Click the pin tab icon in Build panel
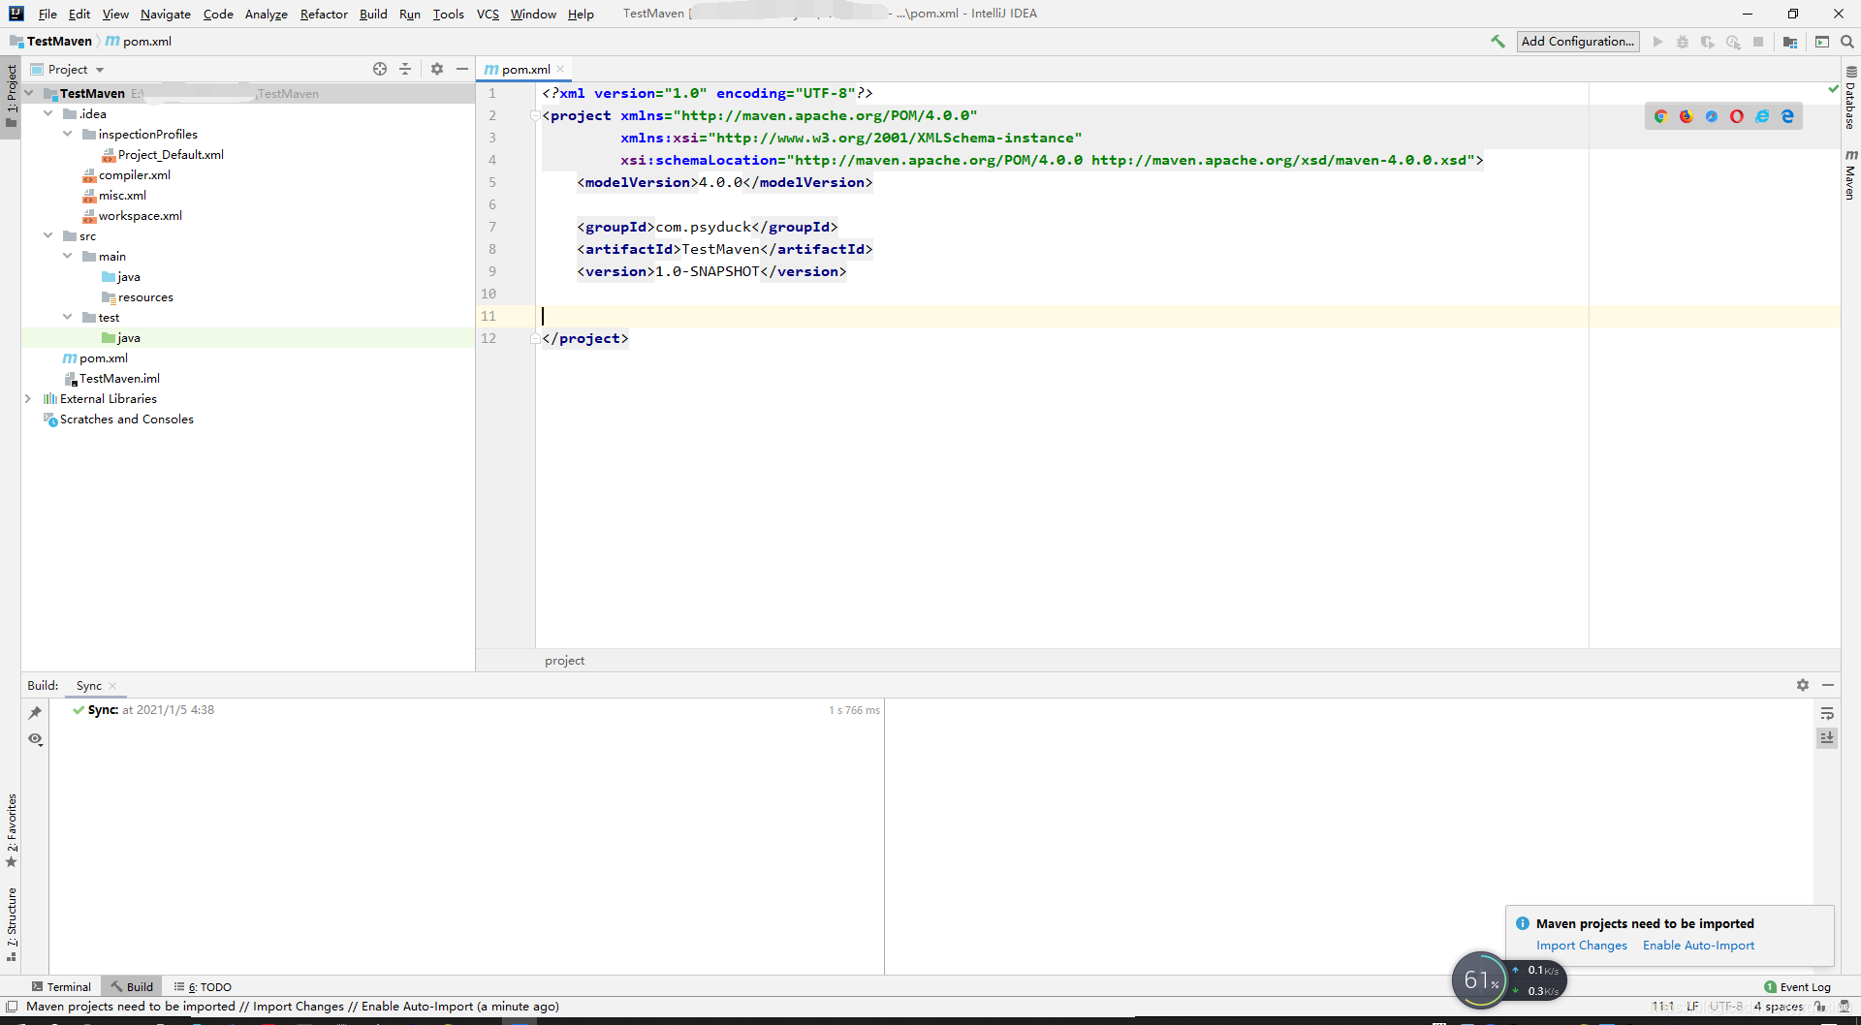The height and width of the screenshot is (1025, 1861). coord(35,713)
